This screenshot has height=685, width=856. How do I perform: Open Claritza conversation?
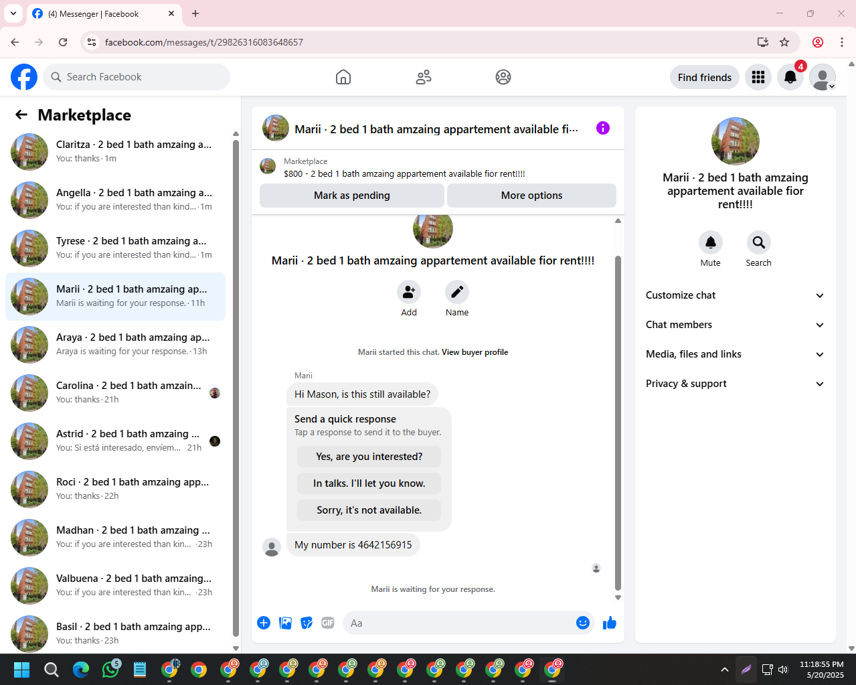[115, 152]
